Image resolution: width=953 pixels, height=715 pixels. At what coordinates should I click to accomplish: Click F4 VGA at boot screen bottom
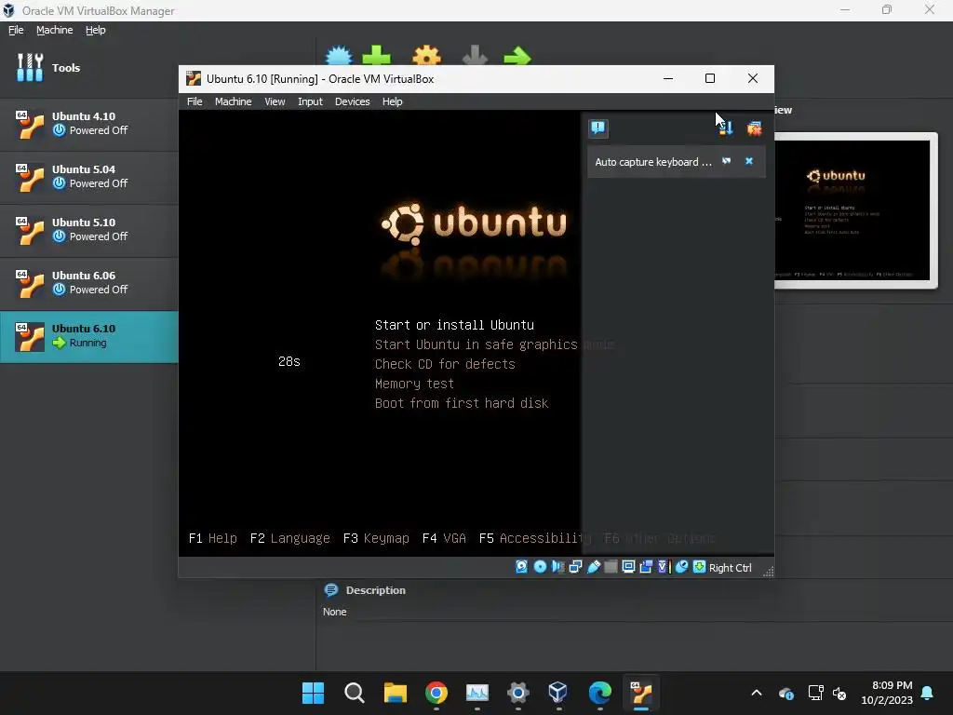coord(444,538)
